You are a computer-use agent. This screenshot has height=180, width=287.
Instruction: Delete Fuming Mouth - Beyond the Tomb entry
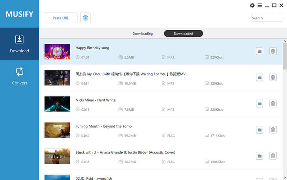(x=273, y=130)
